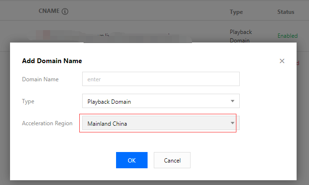
Task: Select the CNAME column header
Action: [49, 11]
